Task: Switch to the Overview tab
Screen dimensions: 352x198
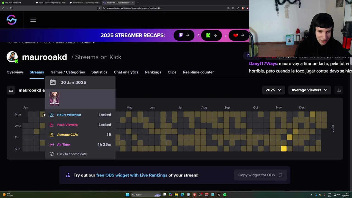Action: 15,72
